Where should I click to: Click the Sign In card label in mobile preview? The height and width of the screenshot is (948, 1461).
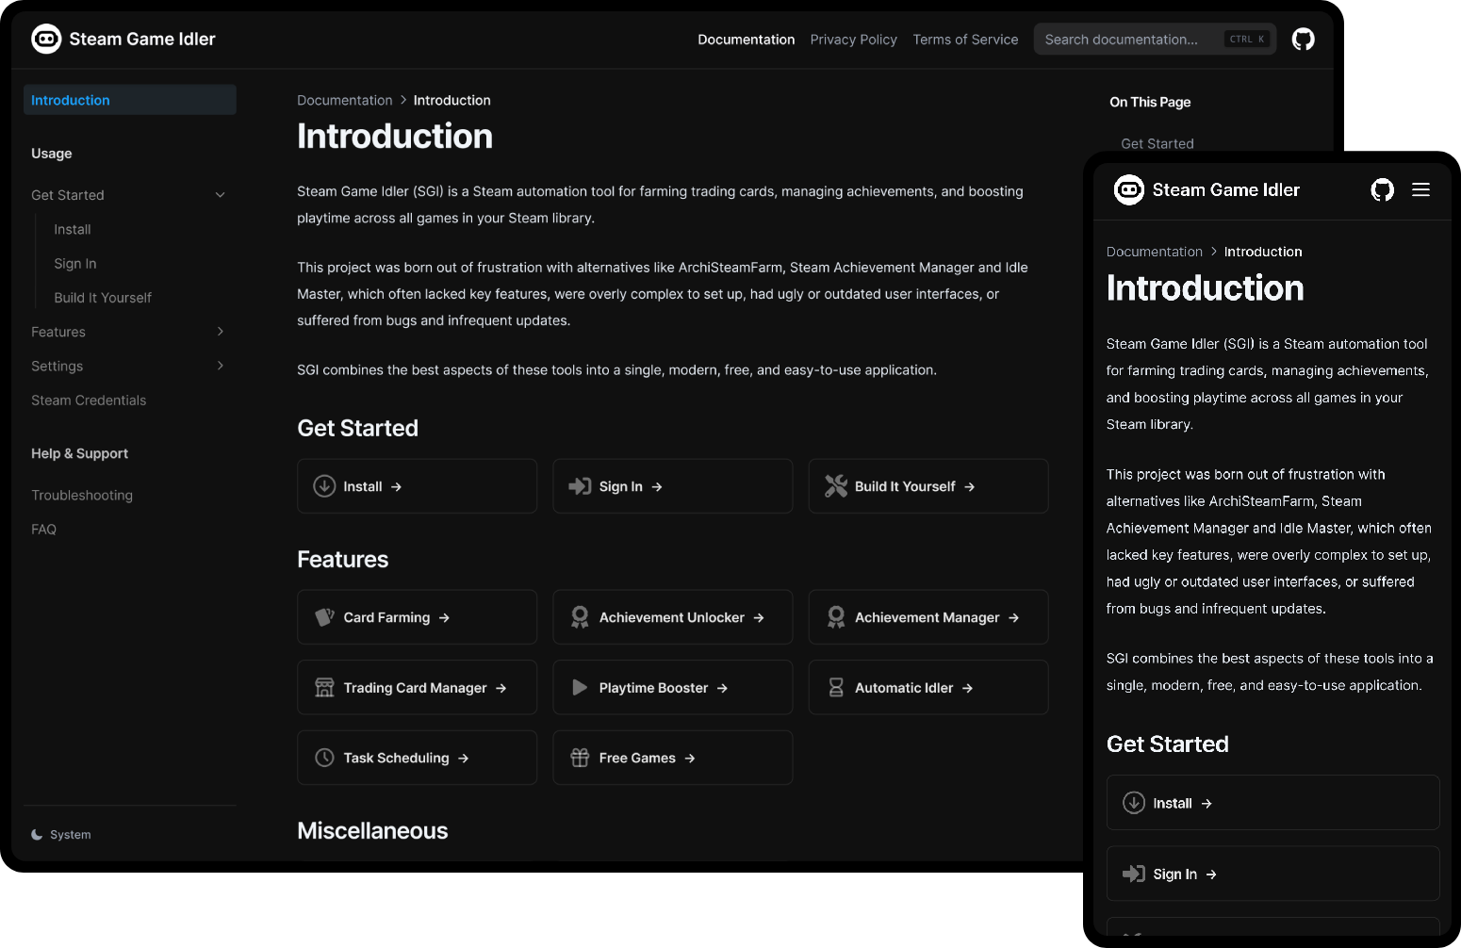1174,874
